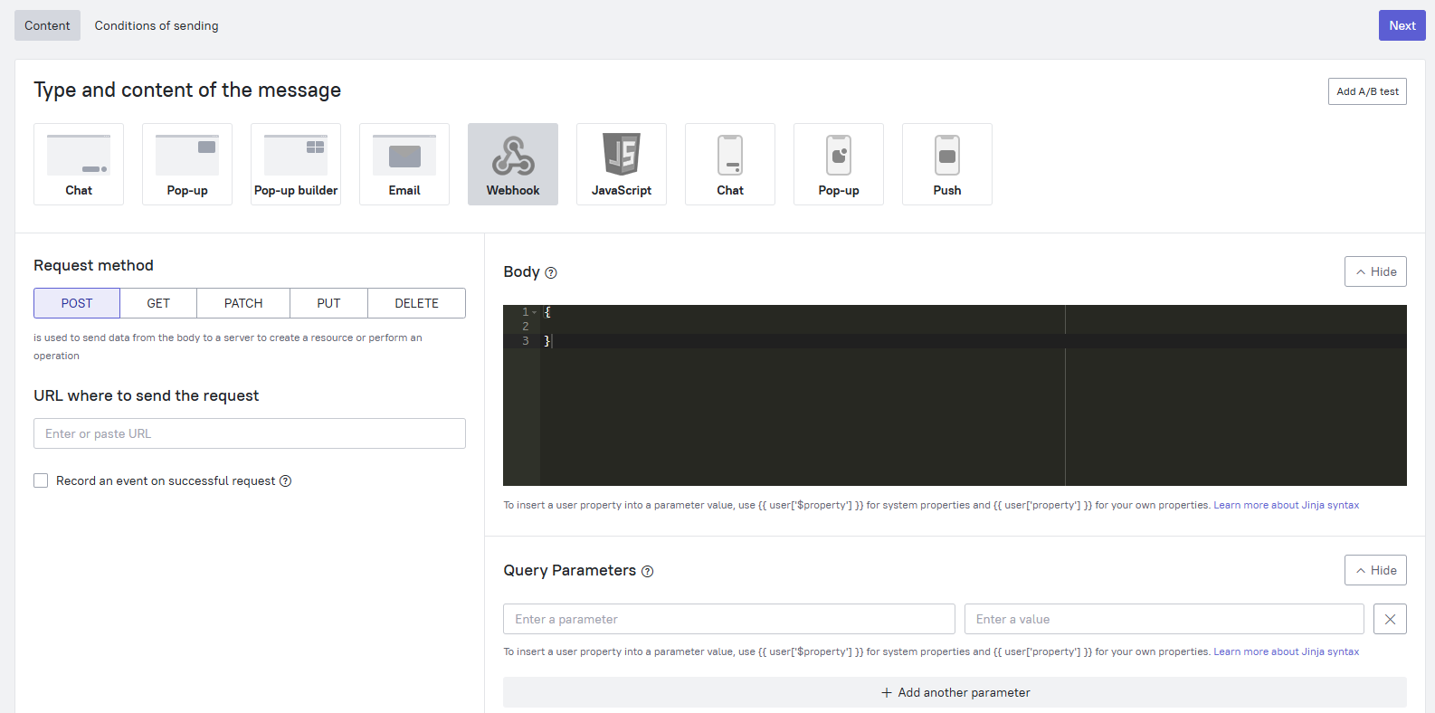The width and height of the screenshot is (1435, 713).
Task: Click line number 2 in the editor gutter
Action: click(x=525, y=327)
